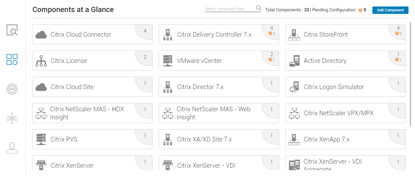Open the search magnifier icon in the sidebar
Viewport: 415px width, 176px height.
pyautogui.click(x=12, y=30)
